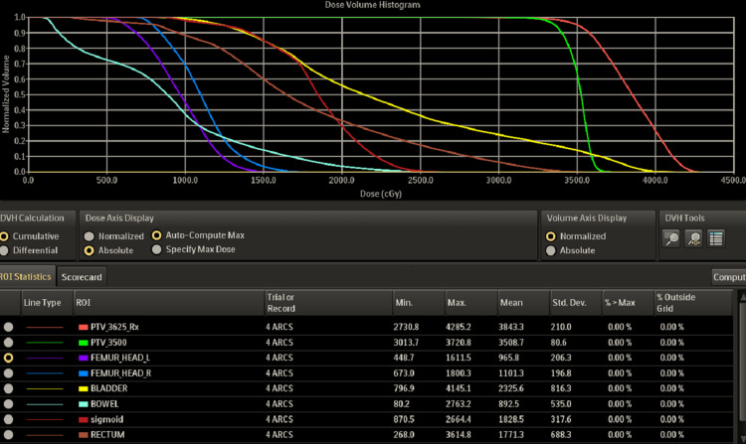Click the PTV_3500 mean value 3508.7
This screenshot has width=746, height=444.
(x=510, y=343)
